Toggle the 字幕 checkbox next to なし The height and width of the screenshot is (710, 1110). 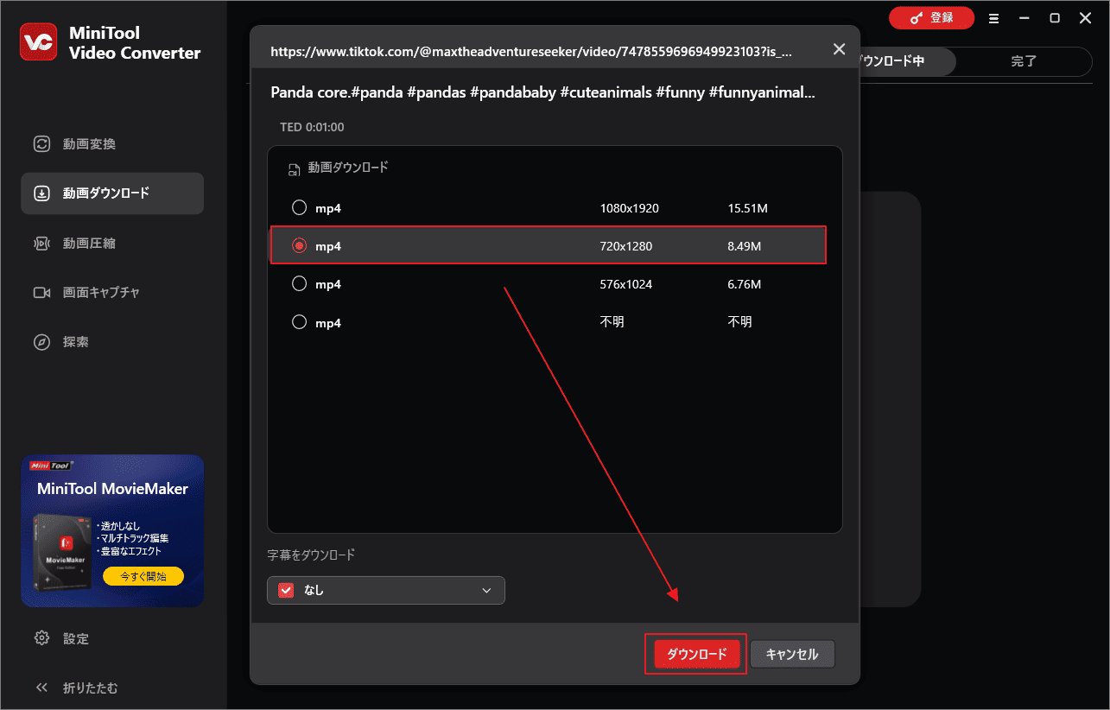click(x=287, y=590)
